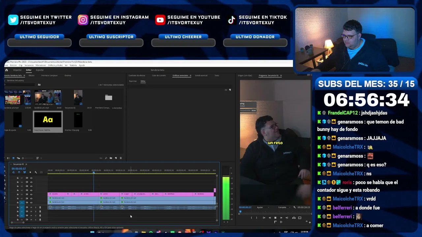Open Program Monitor settings wrench
The height and width of the screenshot is (237, 422).
click(294, 207)
